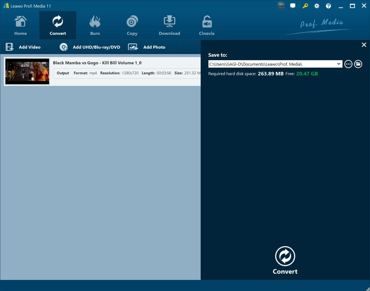Open the help question mark icon
370x291 pixels.
328,6
